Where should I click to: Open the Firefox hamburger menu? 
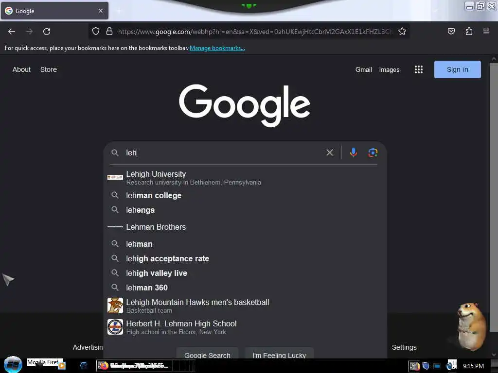click(486, 31)
